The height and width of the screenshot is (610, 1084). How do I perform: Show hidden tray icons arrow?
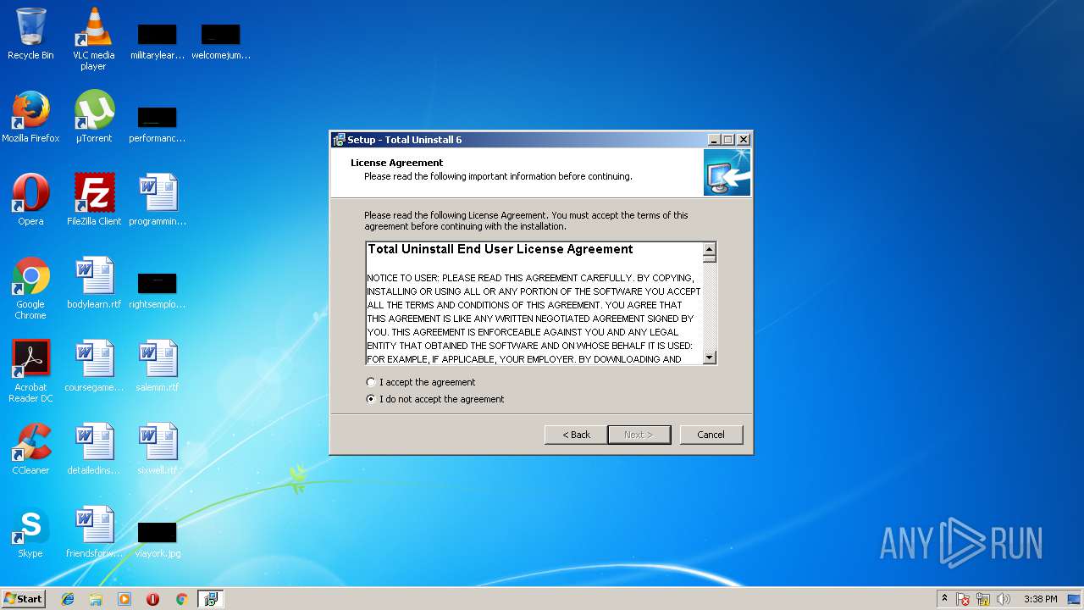point(944,598)
